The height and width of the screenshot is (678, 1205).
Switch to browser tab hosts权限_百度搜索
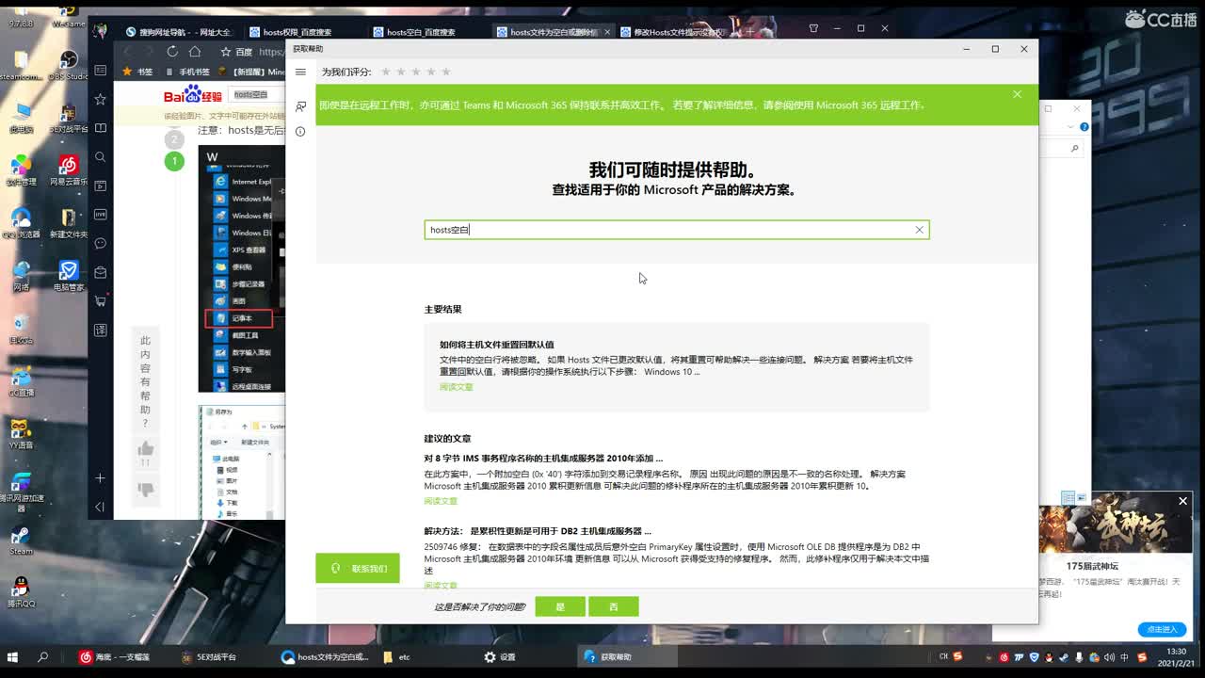tap(297, 32)
